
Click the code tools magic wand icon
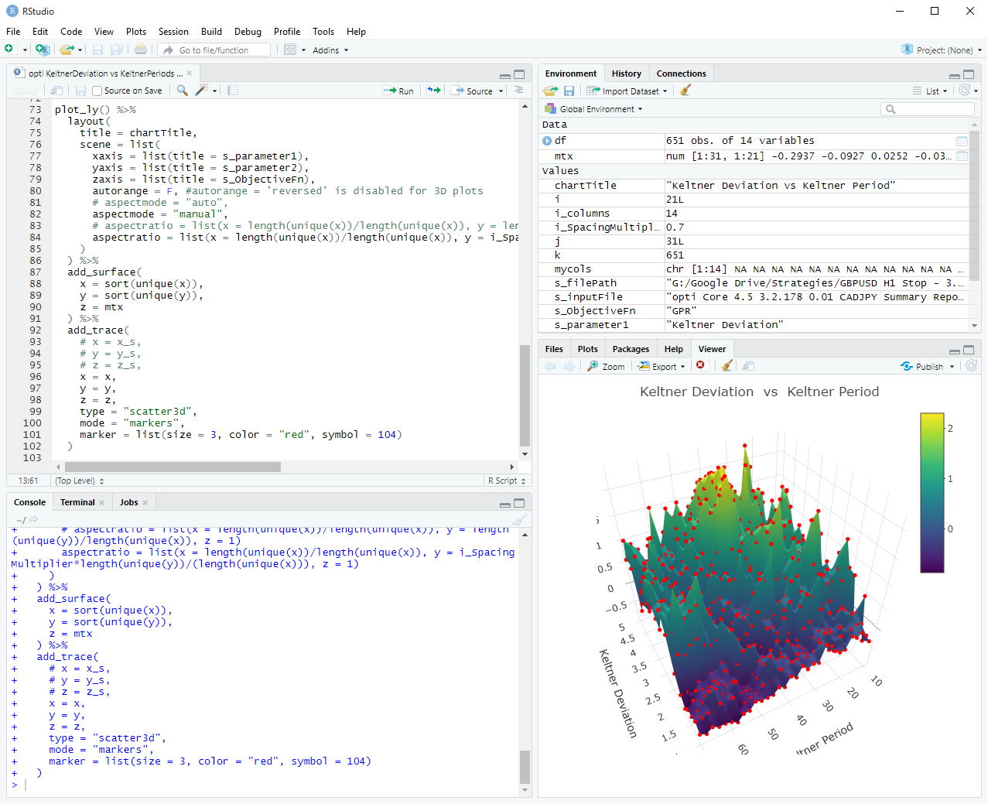pyautogui.click(x=202, y=91)
